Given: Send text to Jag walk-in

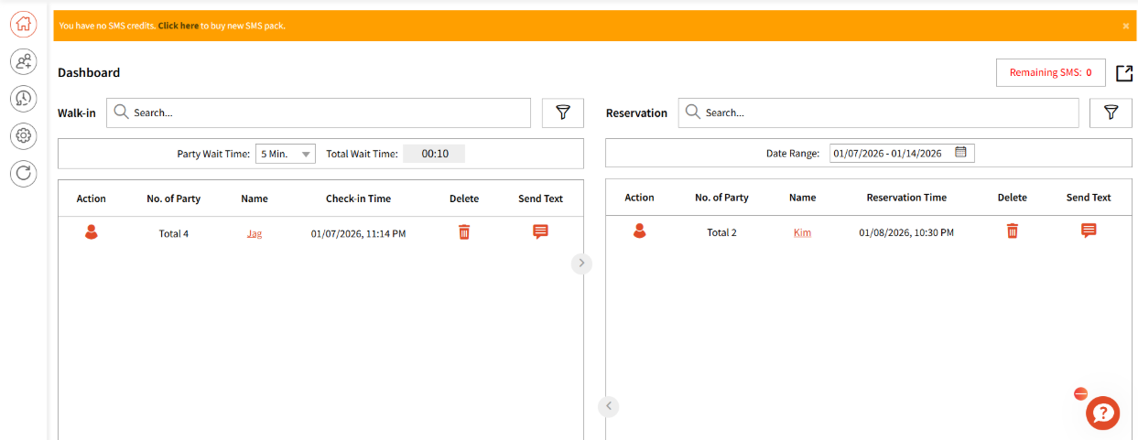Looking at the screenshot, I should [540, 232].
